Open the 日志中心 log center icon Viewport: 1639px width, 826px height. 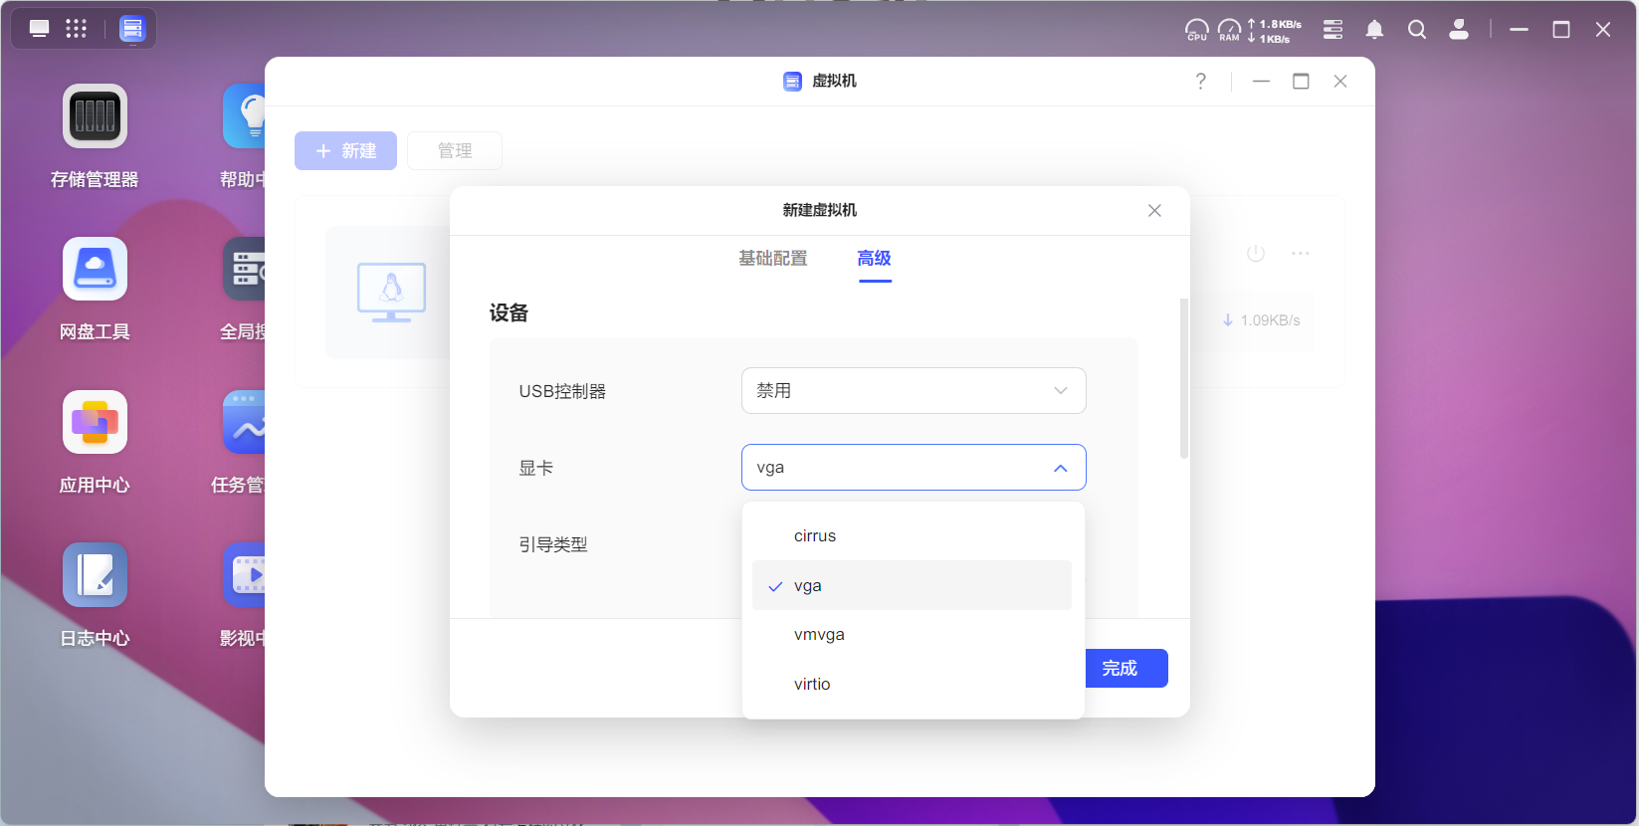(95, 575)
